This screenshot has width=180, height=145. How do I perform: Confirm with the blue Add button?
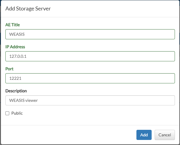tap(144, 135)
